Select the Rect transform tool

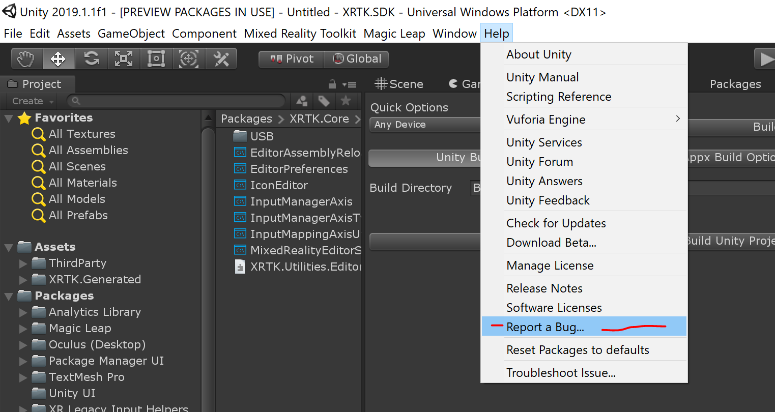[x=156, y=59]
